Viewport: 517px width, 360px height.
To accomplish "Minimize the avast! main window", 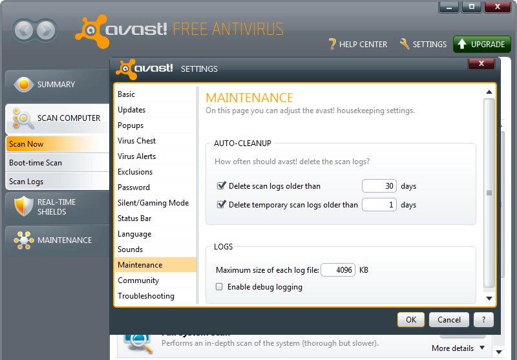I will (x=448, y=7).
